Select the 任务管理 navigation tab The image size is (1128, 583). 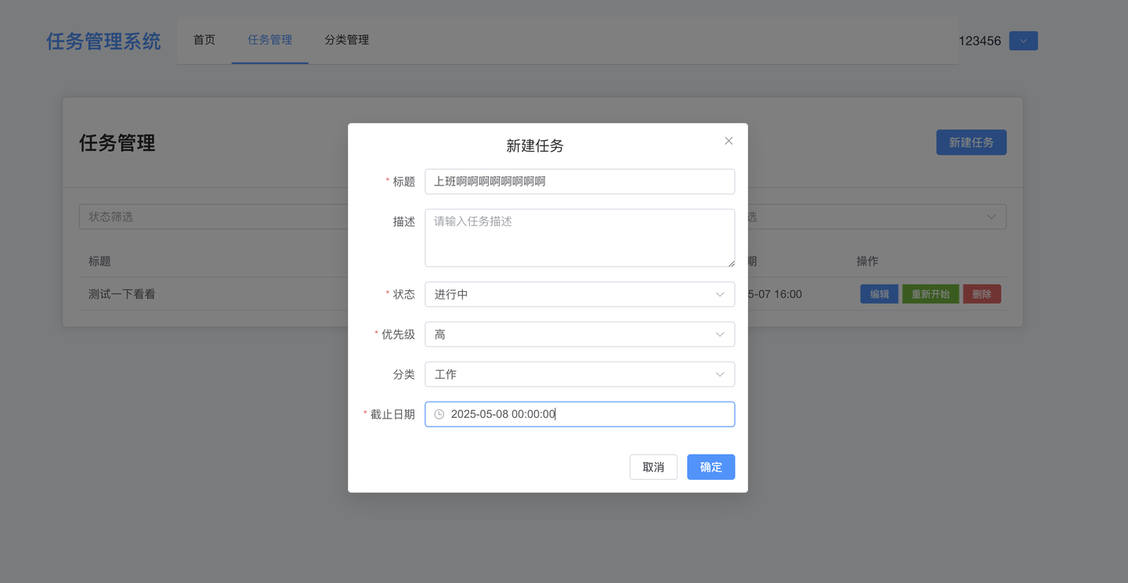click(269, 39)
